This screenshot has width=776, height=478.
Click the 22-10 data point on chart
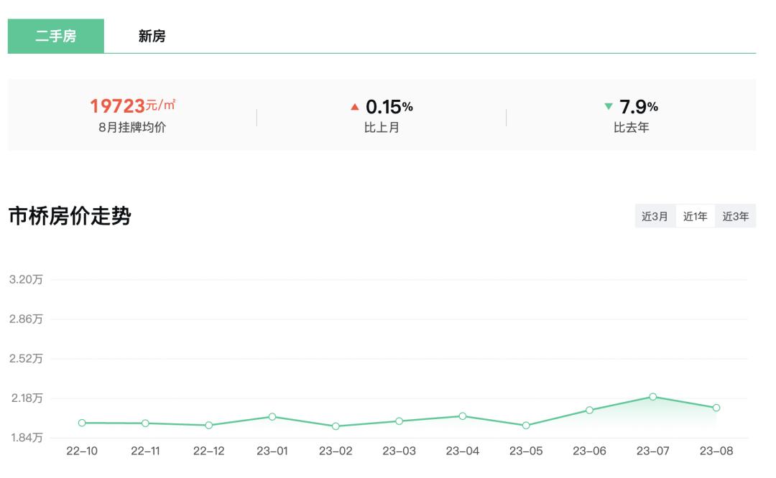click(82, 423)
